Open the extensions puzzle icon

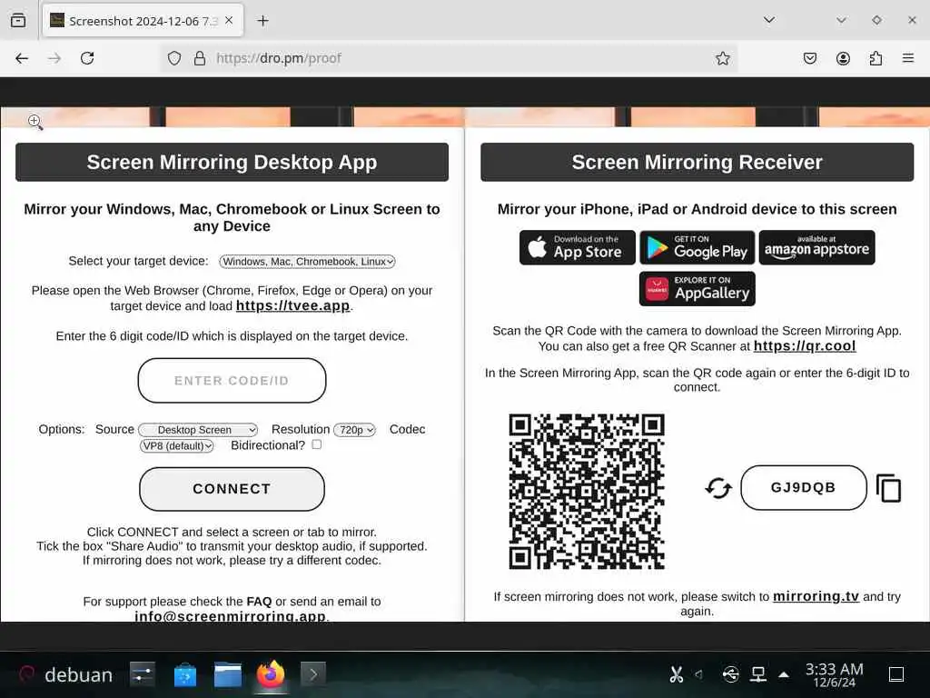(x=876, y=58)
